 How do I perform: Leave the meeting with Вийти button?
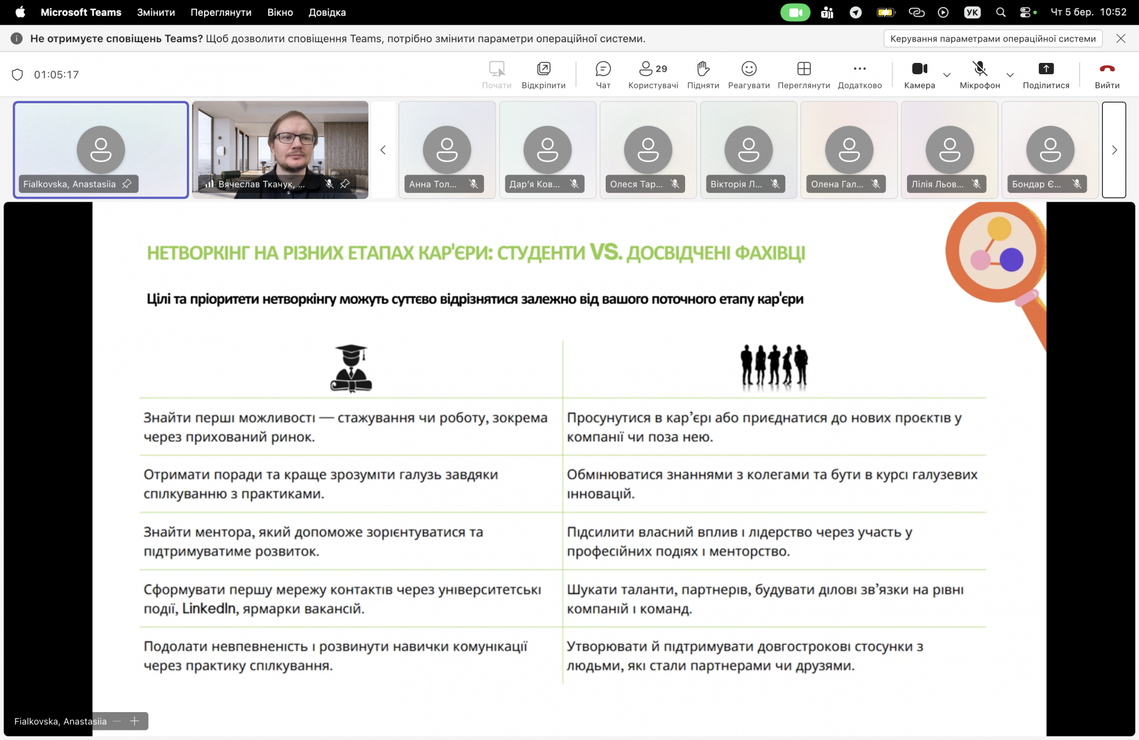pyautogui.click(x=1107, y=75)
